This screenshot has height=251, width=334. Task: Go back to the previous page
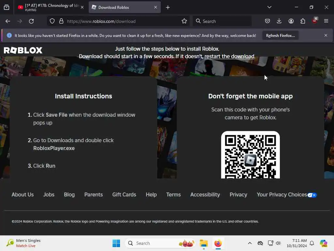(x=8, y=21)
